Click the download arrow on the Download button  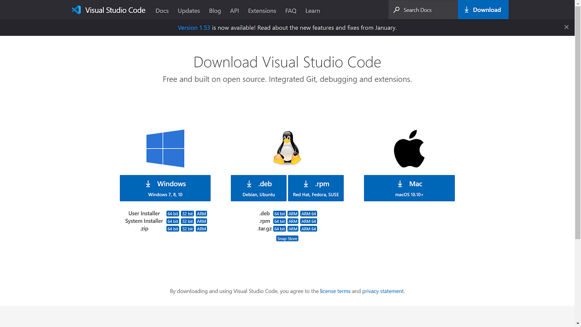tap(467, 10)
